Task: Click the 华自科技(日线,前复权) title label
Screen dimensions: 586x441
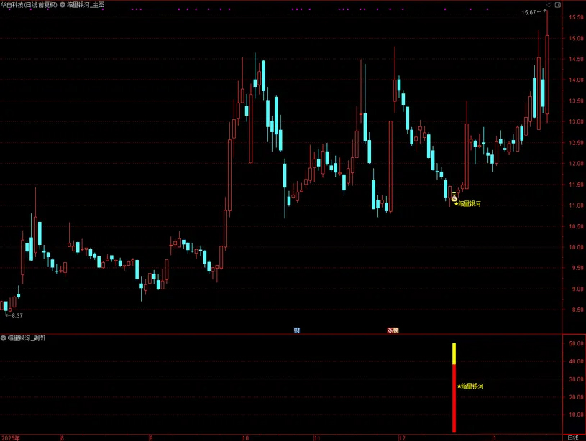Action: click(29, 5)
